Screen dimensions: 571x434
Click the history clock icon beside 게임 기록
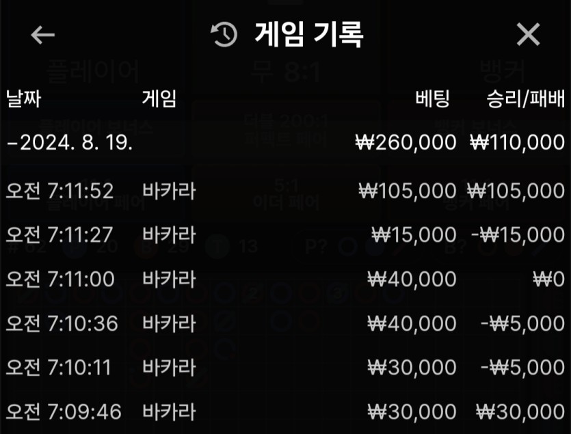click(224, 35)
